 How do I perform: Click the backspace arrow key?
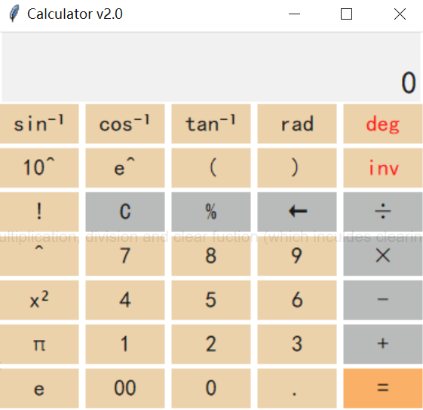[297, 212]
